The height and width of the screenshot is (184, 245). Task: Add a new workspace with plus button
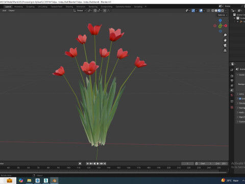tap(145, 7)
